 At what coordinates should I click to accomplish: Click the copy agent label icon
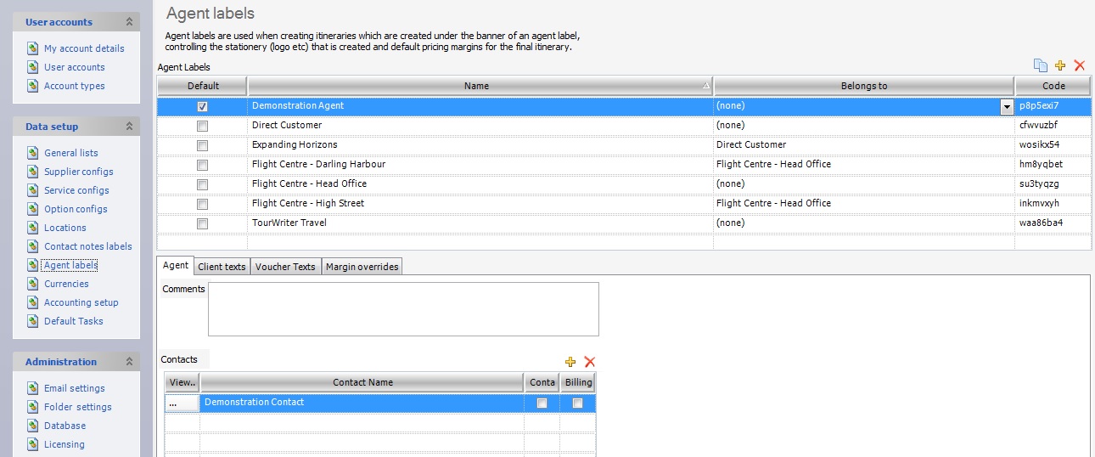click(x=1041, y=65)
